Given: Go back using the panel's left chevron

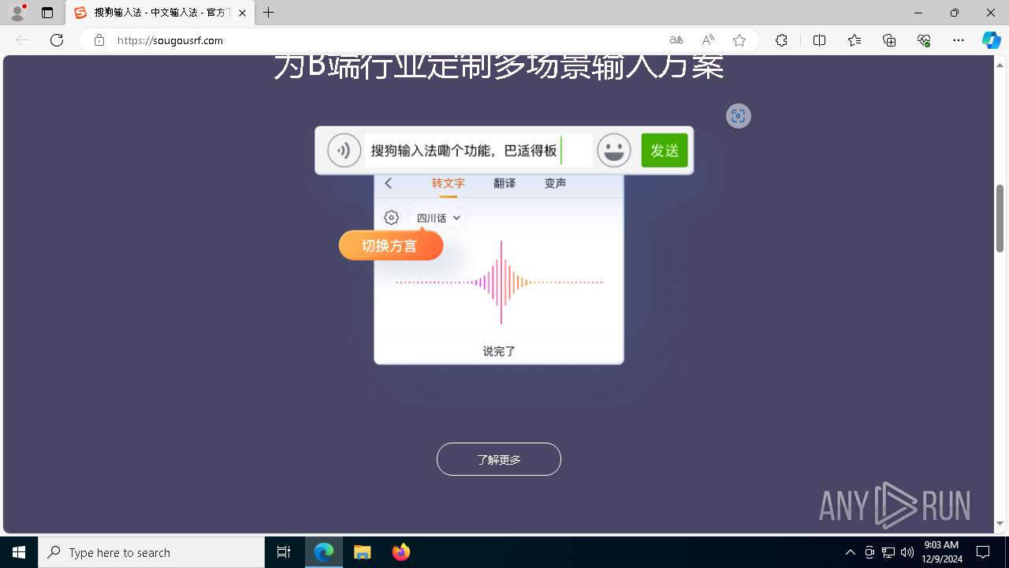Looking at the screenshot, I should pyautogui.click(x=389, y=183).
